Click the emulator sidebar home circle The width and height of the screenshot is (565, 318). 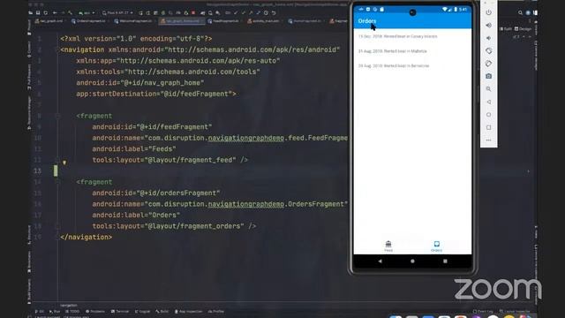click(x=488, y=115)
